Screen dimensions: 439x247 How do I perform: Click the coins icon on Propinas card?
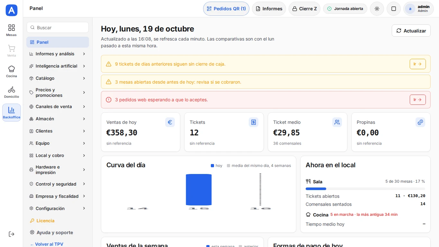click(420, 122)
